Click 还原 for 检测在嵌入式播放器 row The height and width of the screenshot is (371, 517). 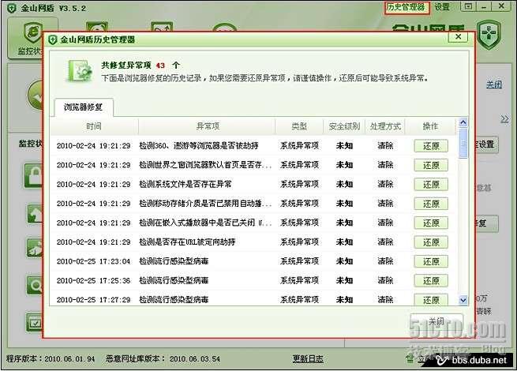click(431, 223)
